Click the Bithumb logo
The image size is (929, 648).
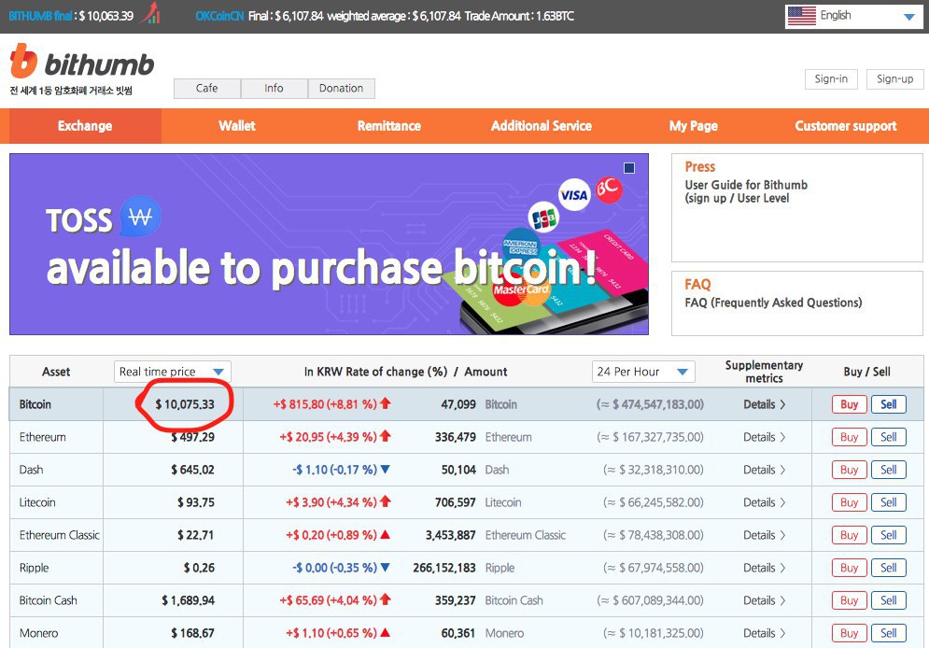82,61
